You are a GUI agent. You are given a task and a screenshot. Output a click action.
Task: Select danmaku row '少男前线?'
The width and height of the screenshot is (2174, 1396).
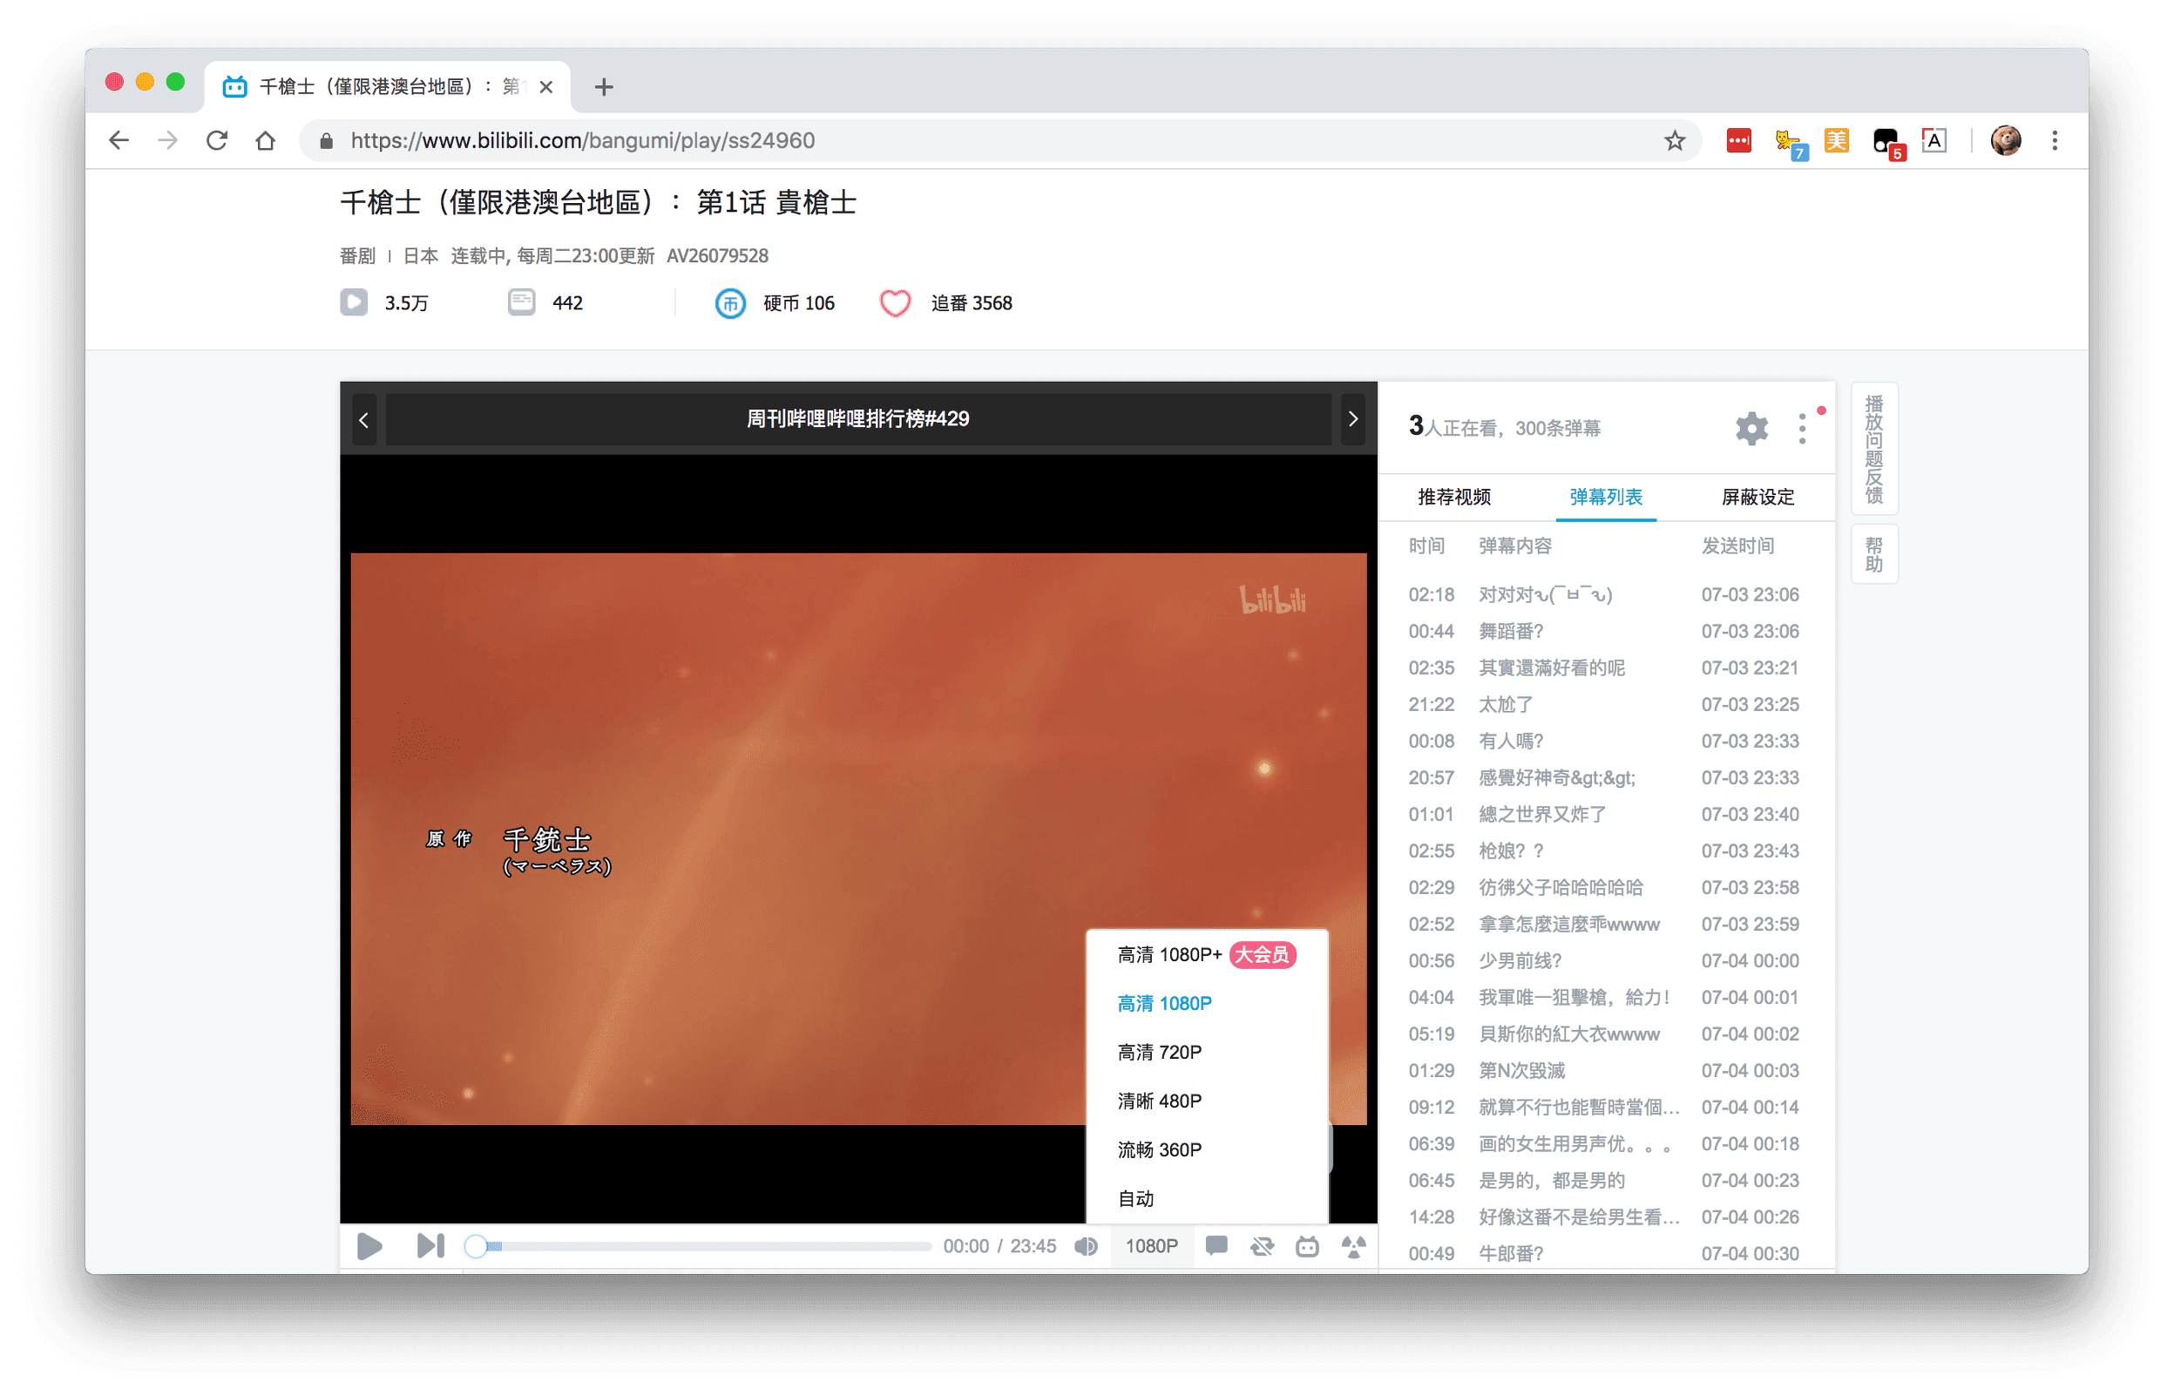click(x=1605, y=961)
